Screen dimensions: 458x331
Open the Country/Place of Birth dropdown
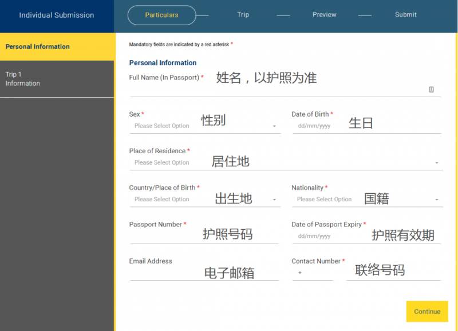(204, 200)
